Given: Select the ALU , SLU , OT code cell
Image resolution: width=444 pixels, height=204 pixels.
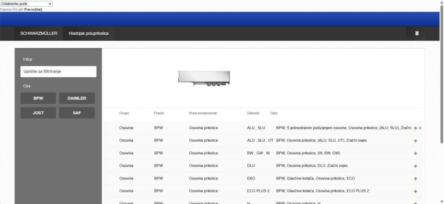Looking at the screenshot, I should coord(260,140).
